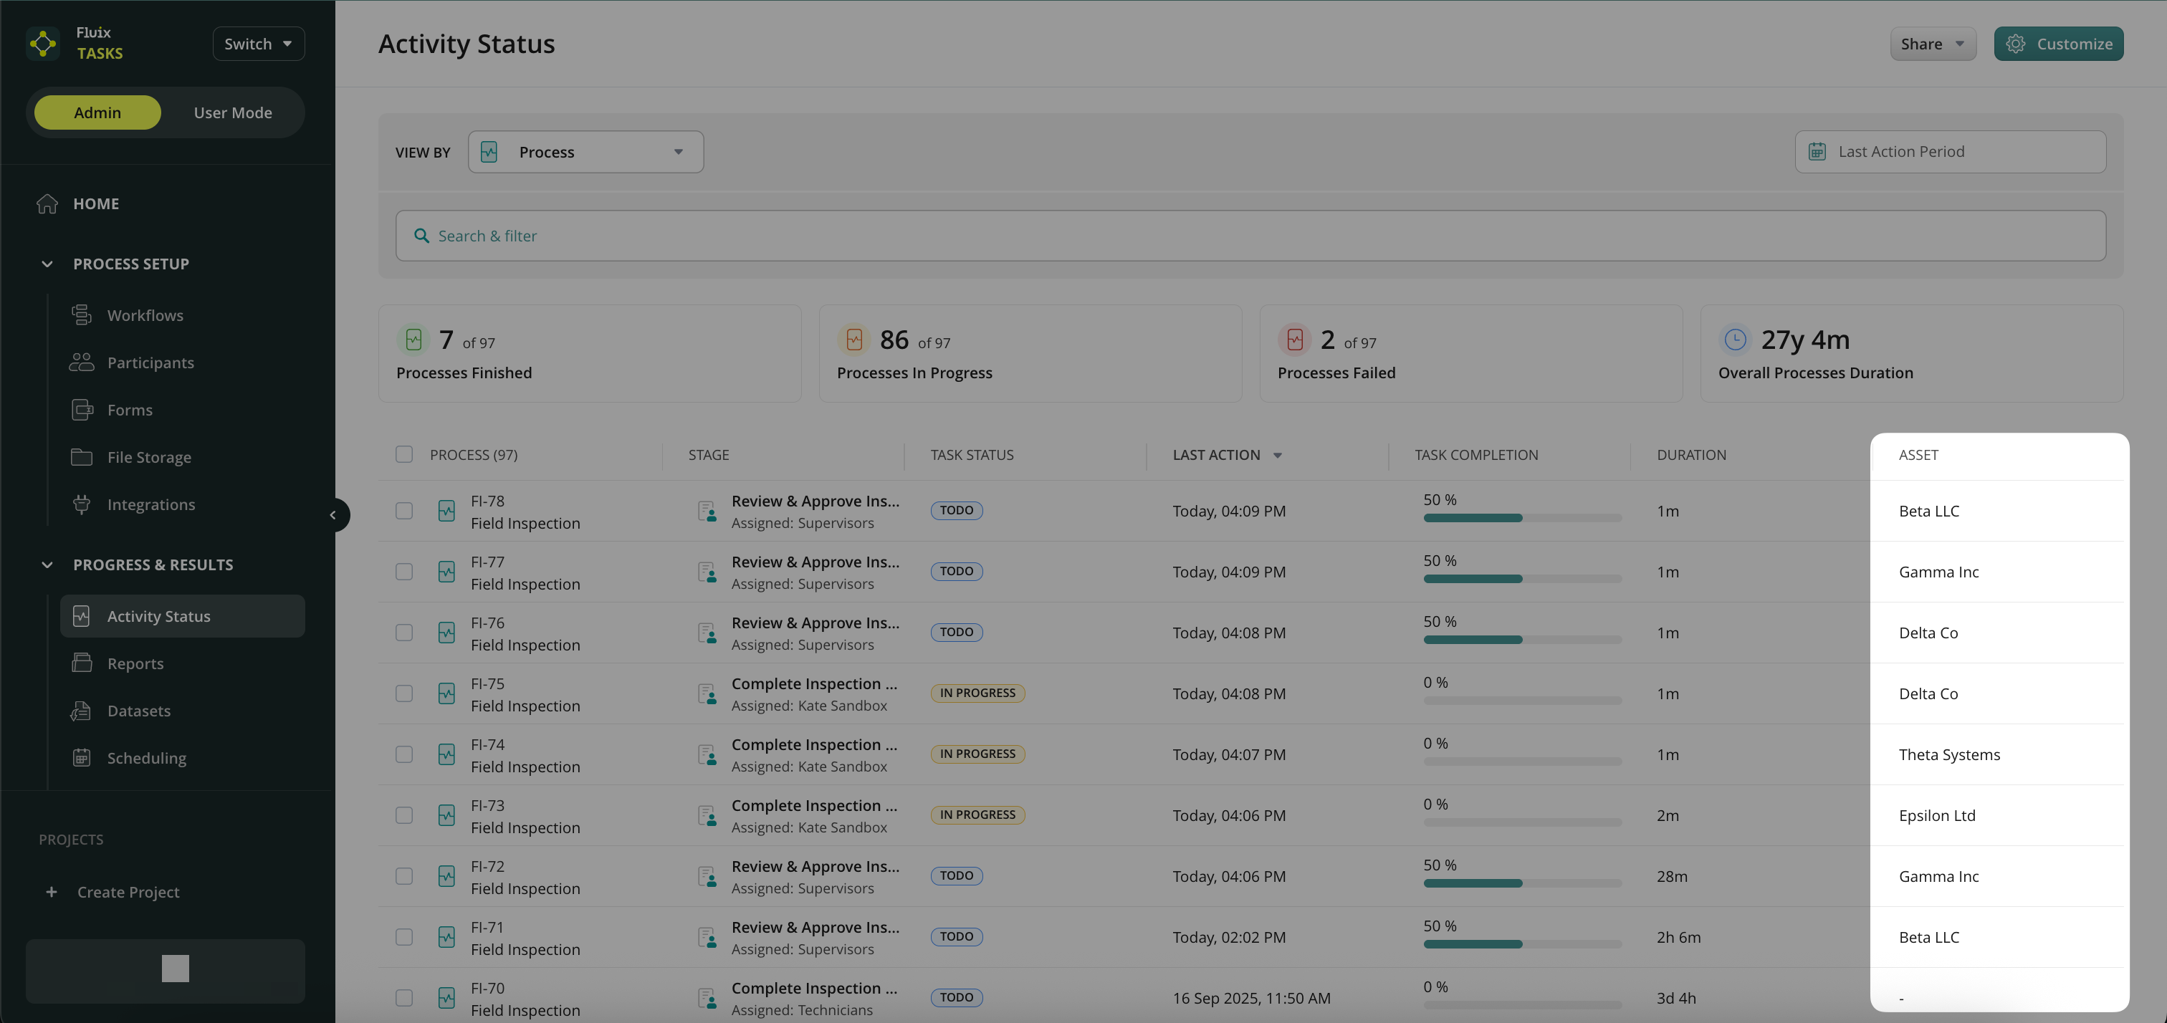
Task: Click the Scheduling calendar icon
Action: click(82, 758)
